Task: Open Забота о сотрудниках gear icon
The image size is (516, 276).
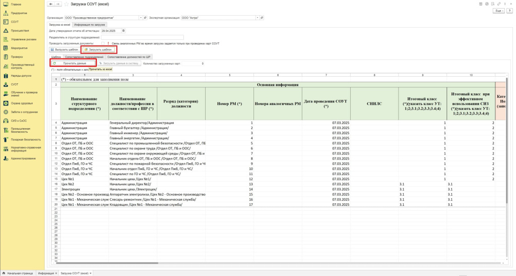Action: click(6, 112)
